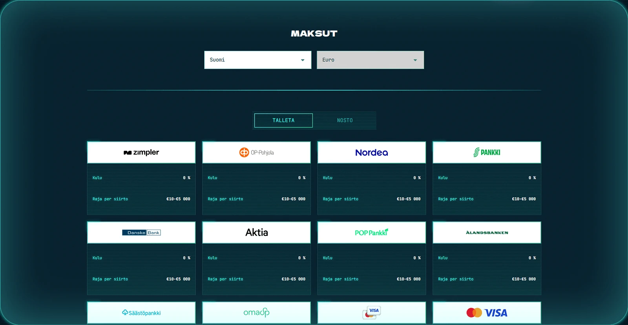Pick the Aktia bank logo
This screenshot has width=628, height=325.
tap(257, 233)
